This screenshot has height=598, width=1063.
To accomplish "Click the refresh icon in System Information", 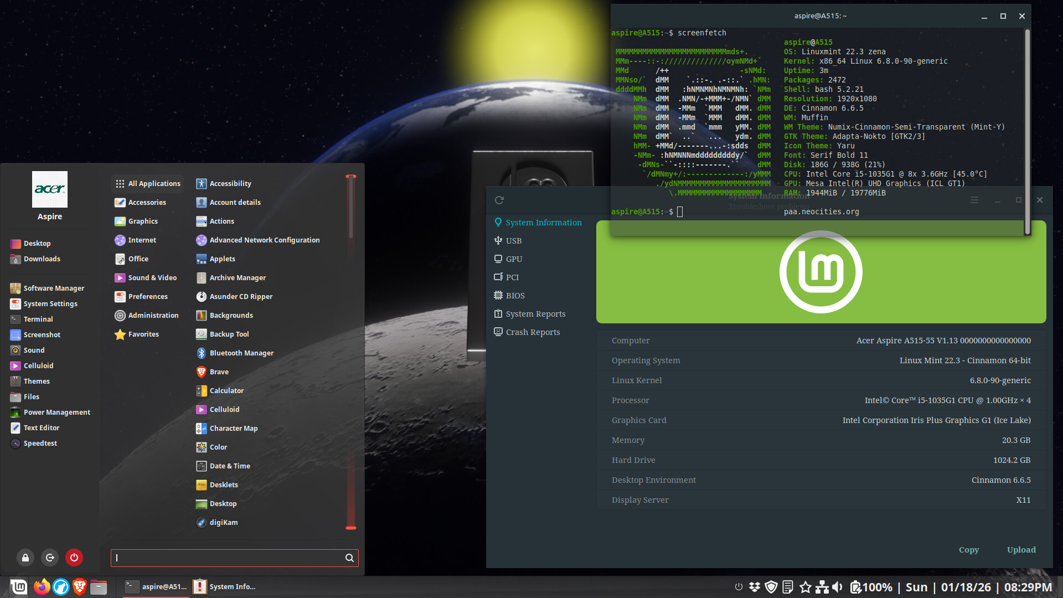I will click(x=499, y=200).
